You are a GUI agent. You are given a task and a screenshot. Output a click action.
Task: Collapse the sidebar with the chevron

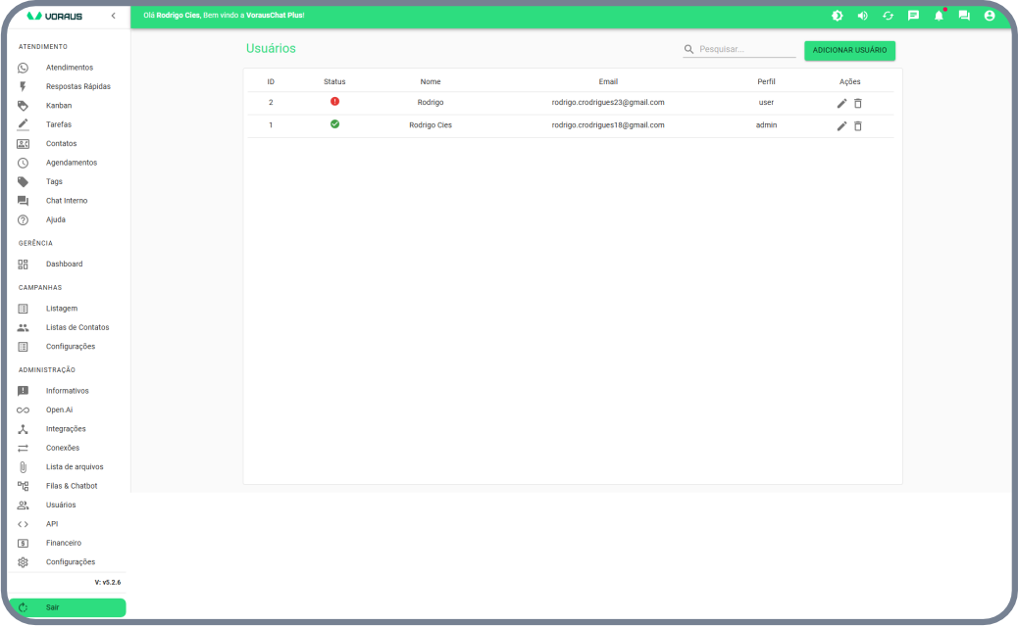click(113, 16)
